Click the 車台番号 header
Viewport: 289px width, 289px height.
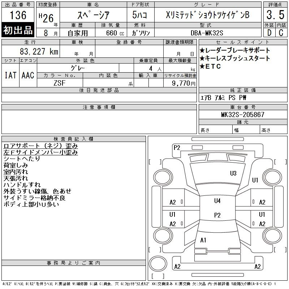coord(243,107)
